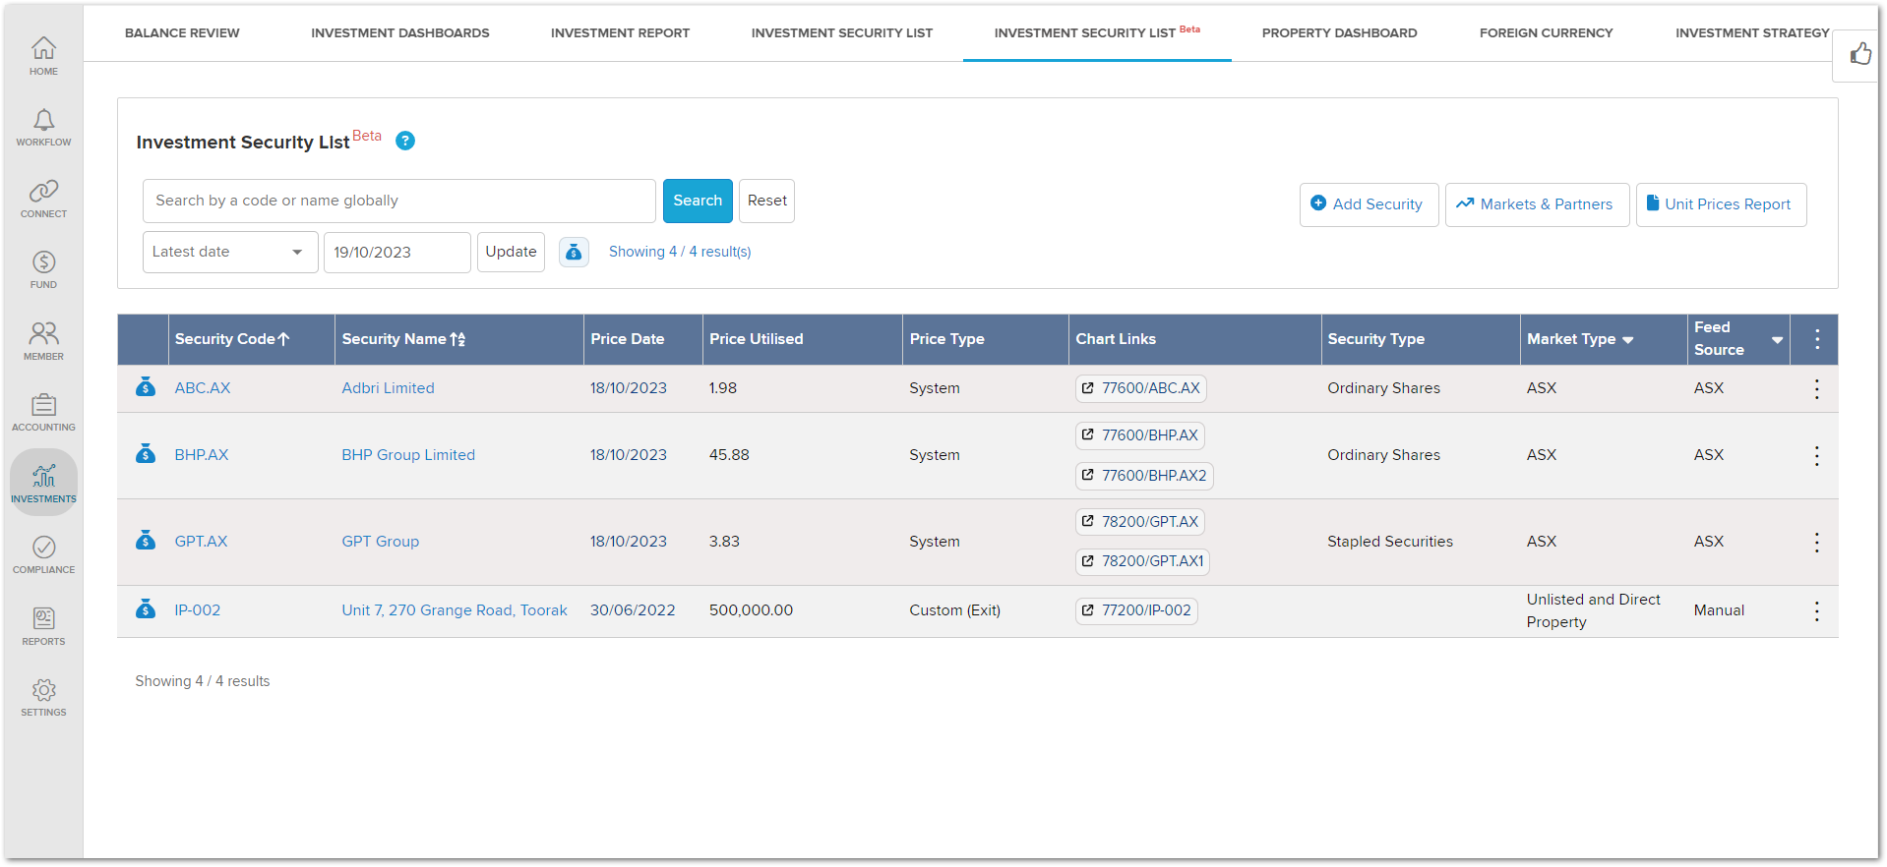The width and height of the screenshot is (1887, 867).
Task: Open chart link 78200/GPT.AX1
Action: [x=1142, y=561]
